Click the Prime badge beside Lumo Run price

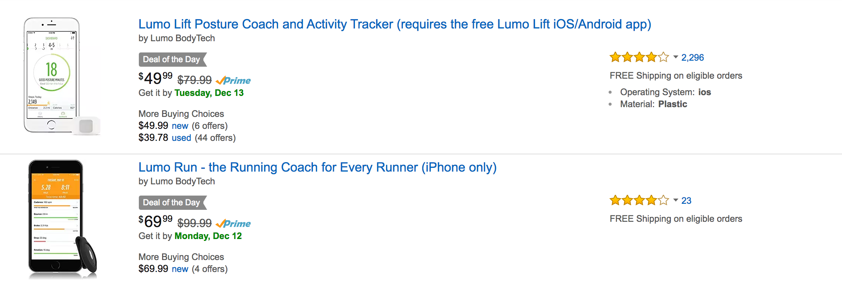(x=233, y=223)
